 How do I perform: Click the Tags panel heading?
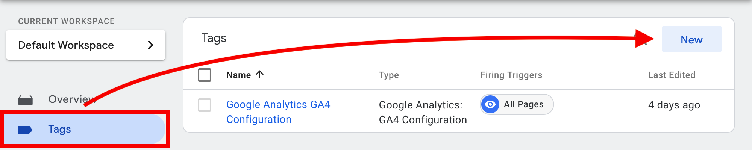tap(214, 38)
